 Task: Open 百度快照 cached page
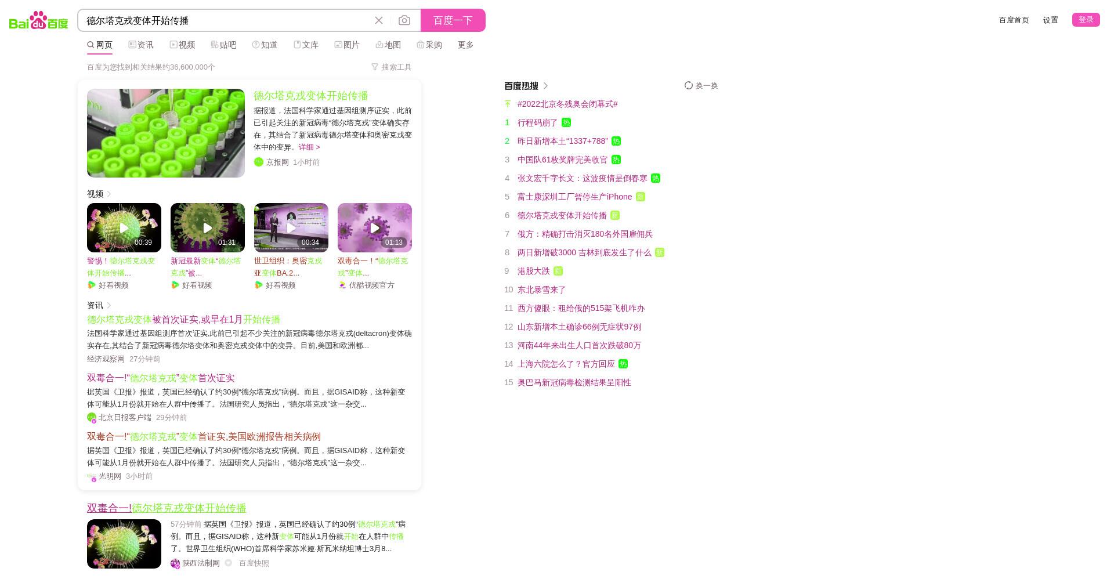(254, 563)
